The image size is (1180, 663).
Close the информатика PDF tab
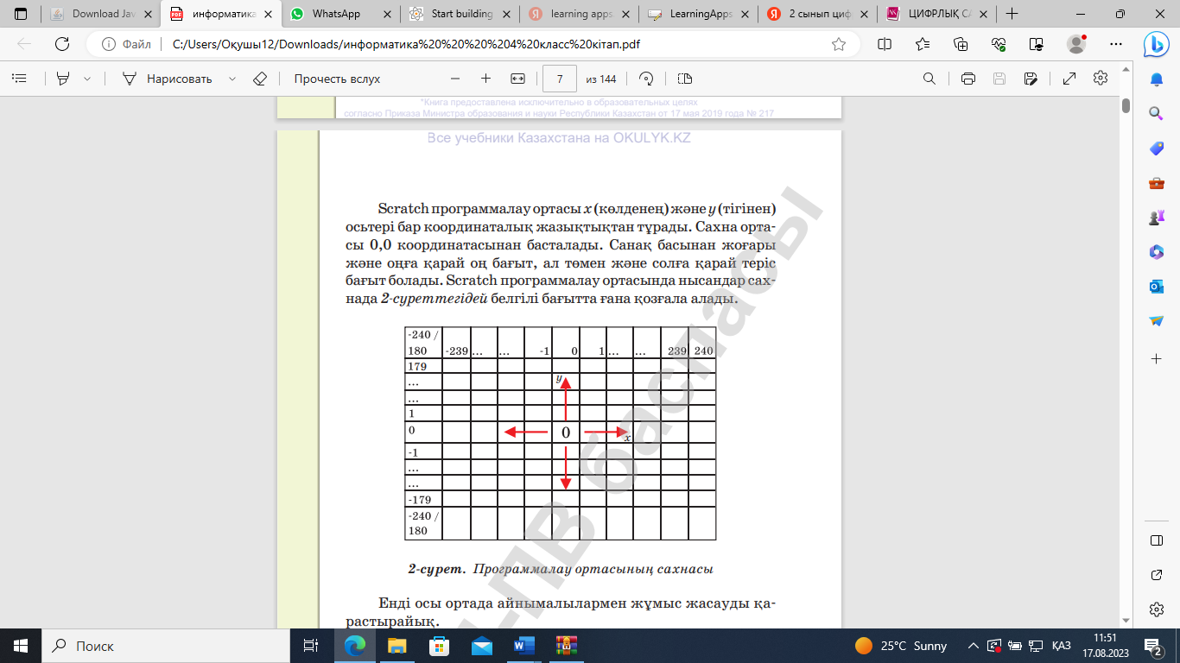(x=267, y=14)
